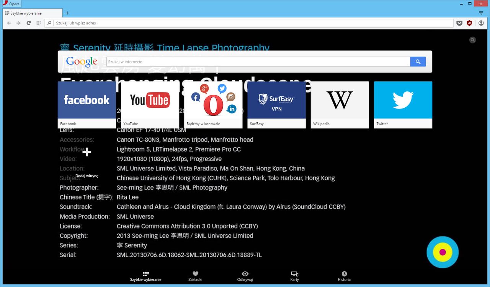Click the blue Google search magnifier button
Image resolution: width=490 pixels, height=287 pixels.
418,62
